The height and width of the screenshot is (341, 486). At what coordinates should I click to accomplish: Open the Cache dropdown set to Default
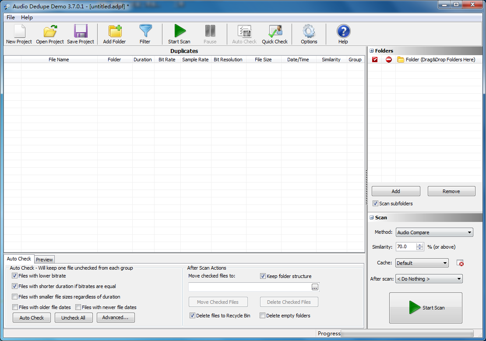coord(422,263)
